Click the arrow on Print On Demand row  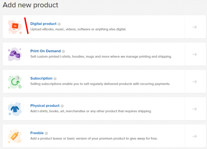(195, 54)
